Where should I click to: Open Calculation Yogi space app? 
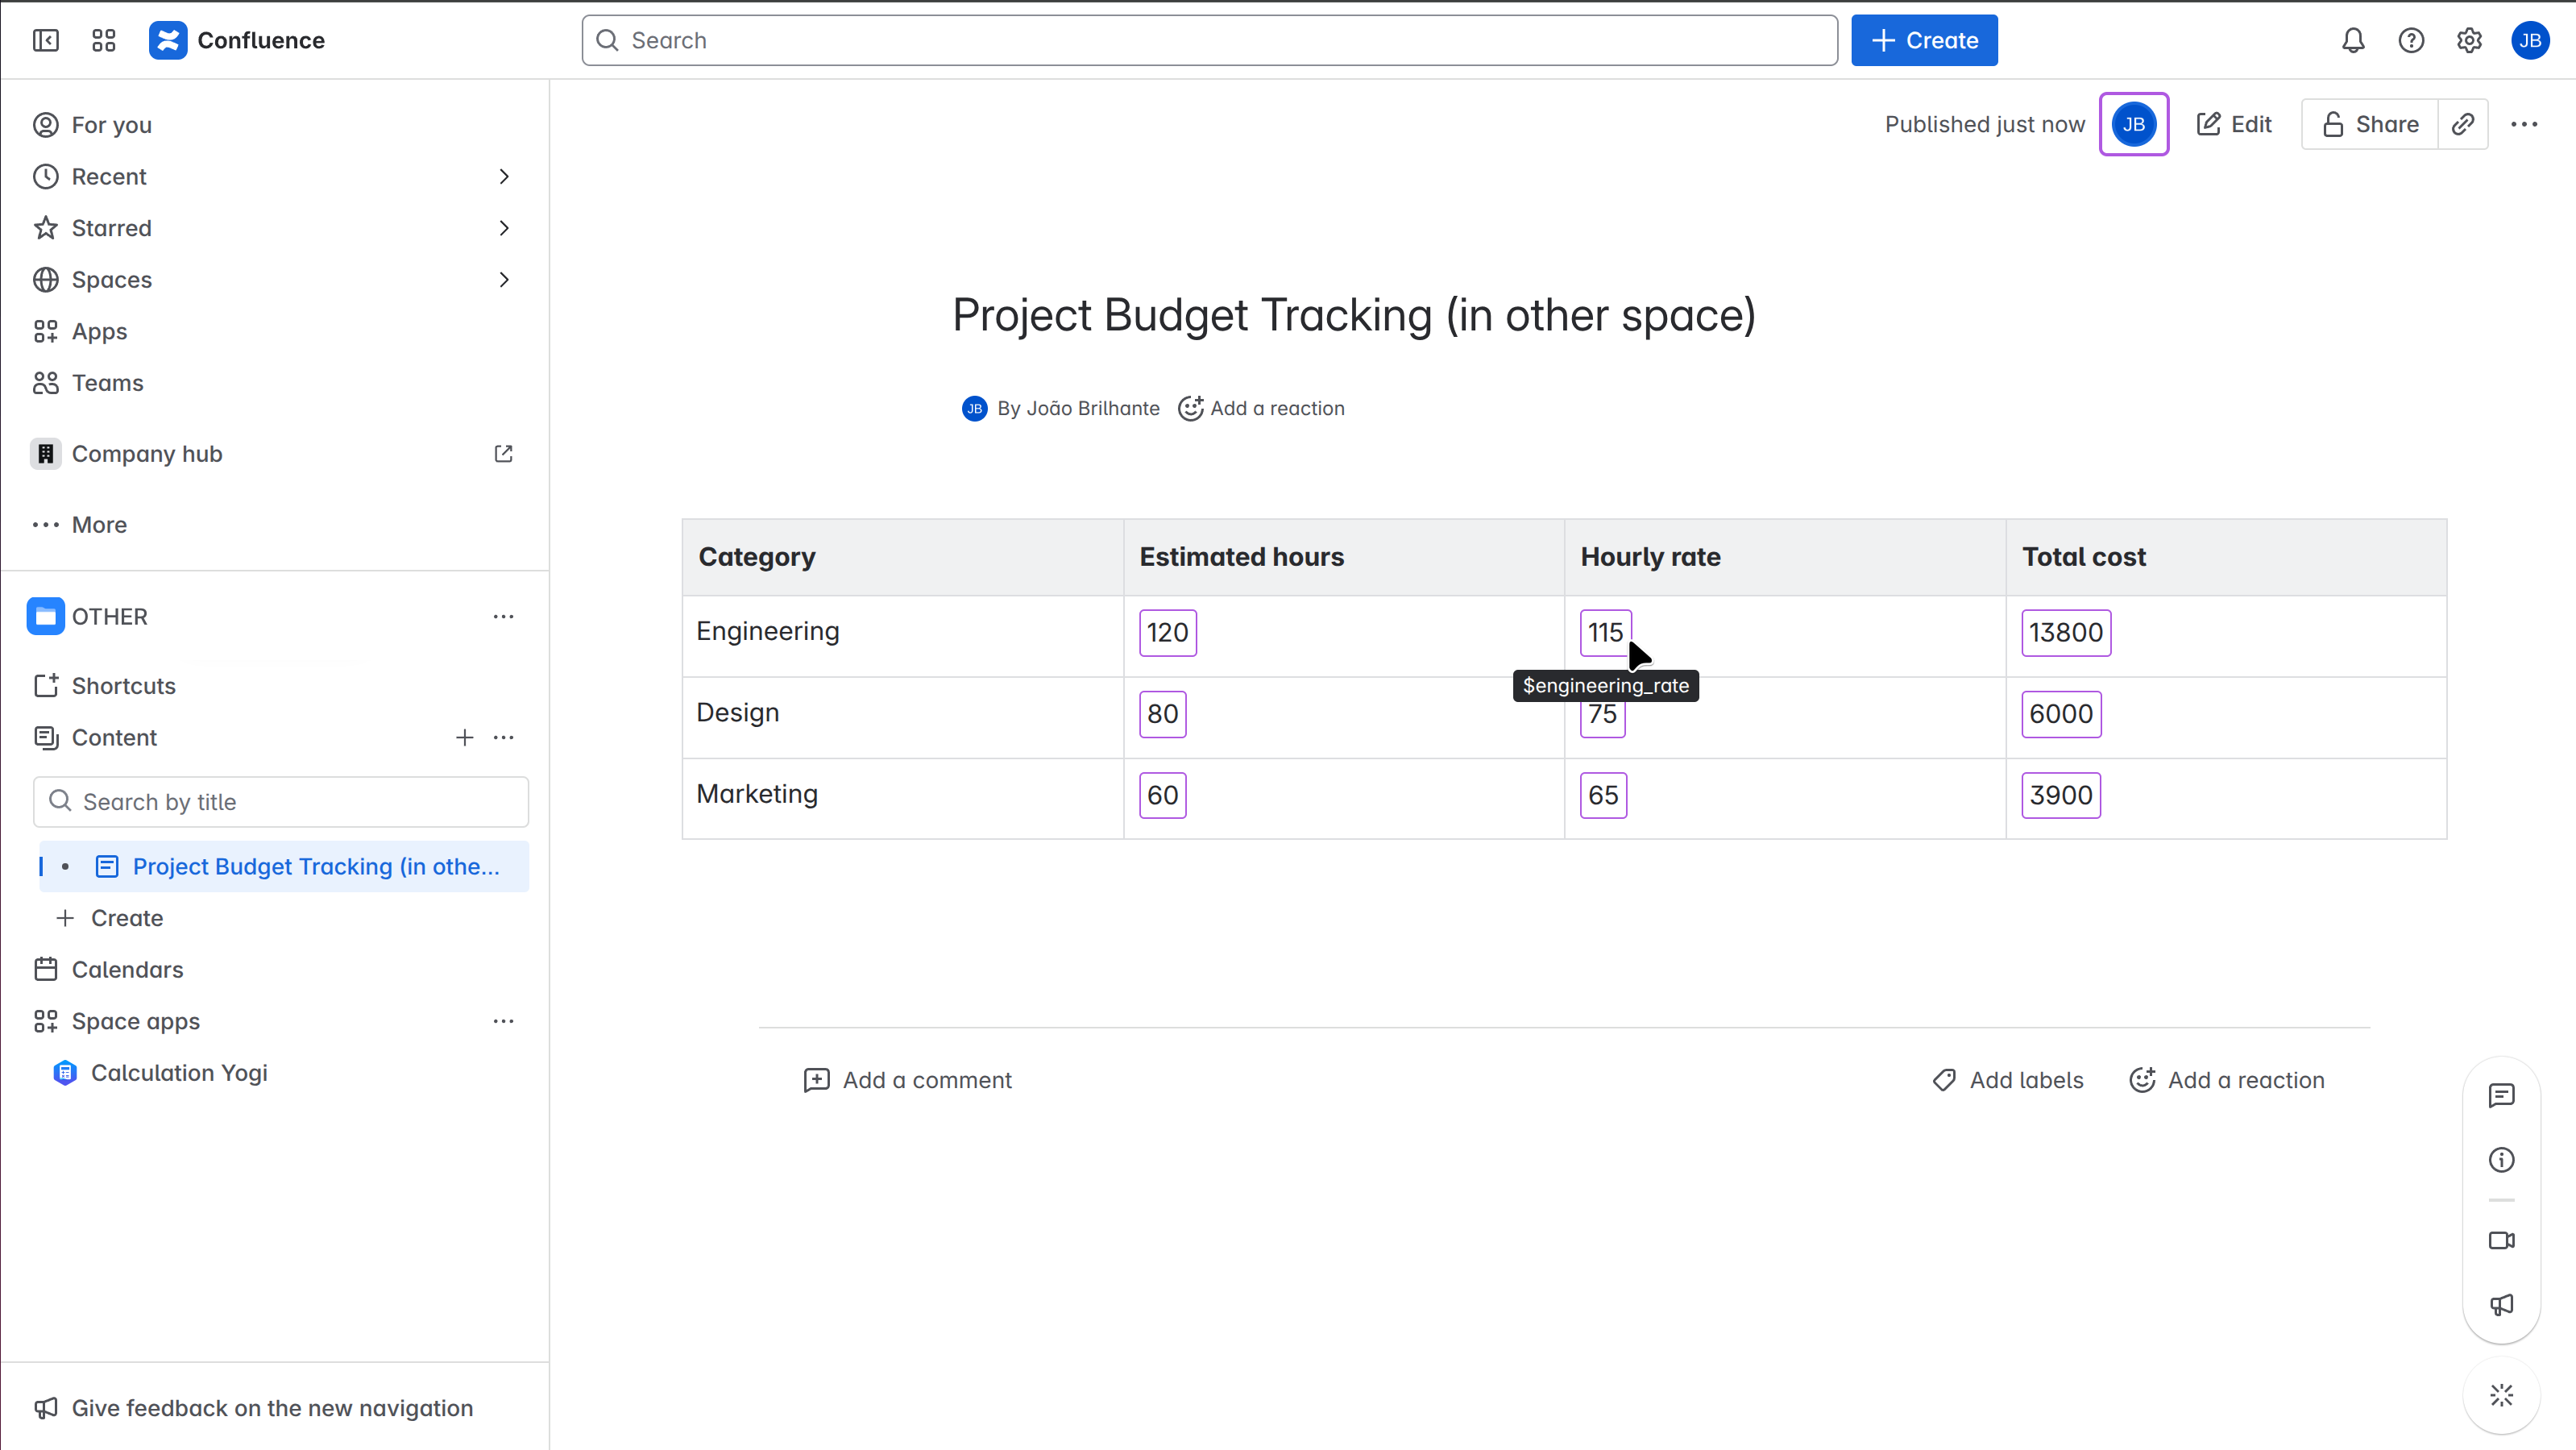(179, 1073)
